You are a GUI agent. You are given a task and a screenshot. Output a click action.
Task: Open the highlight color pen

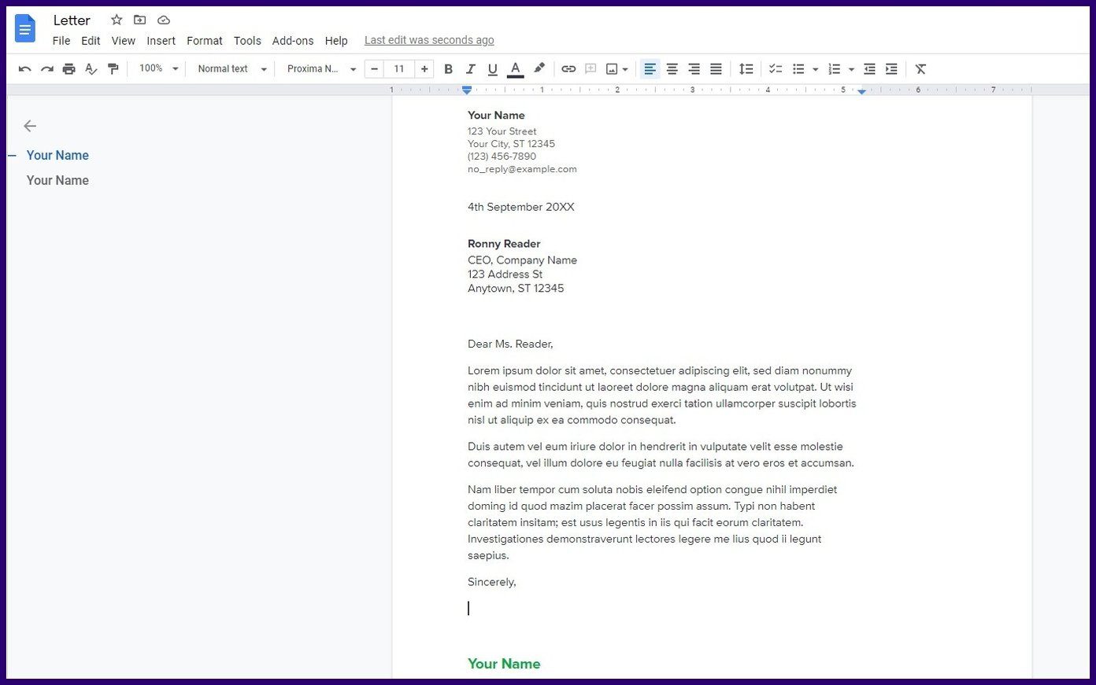coord(539,69)
